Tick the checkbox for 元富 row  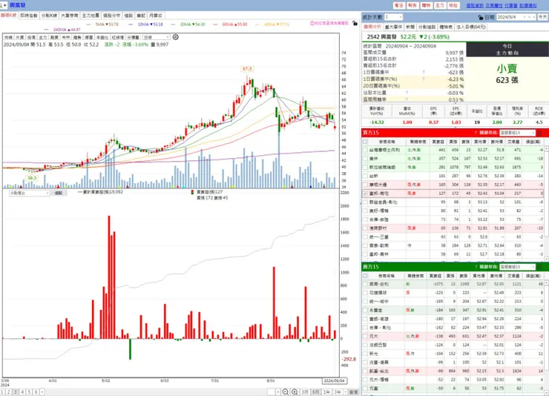(x=365, y=389)
